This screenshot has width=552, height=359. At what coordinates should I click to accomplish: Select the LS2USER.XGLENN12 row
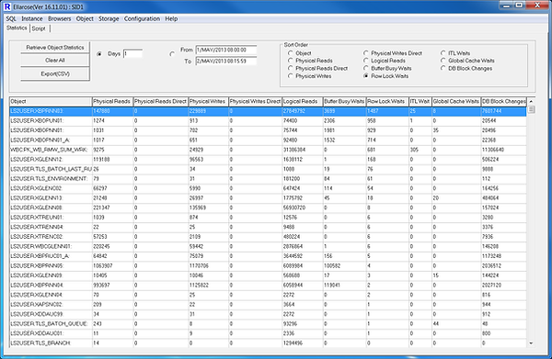pyautogui.click(x=268, y=160)
